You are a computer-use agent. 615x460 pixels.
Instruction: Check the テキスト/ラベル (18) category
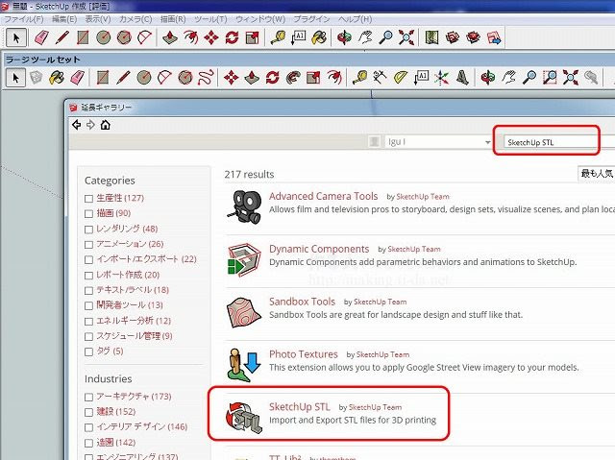tap(88, 291)
